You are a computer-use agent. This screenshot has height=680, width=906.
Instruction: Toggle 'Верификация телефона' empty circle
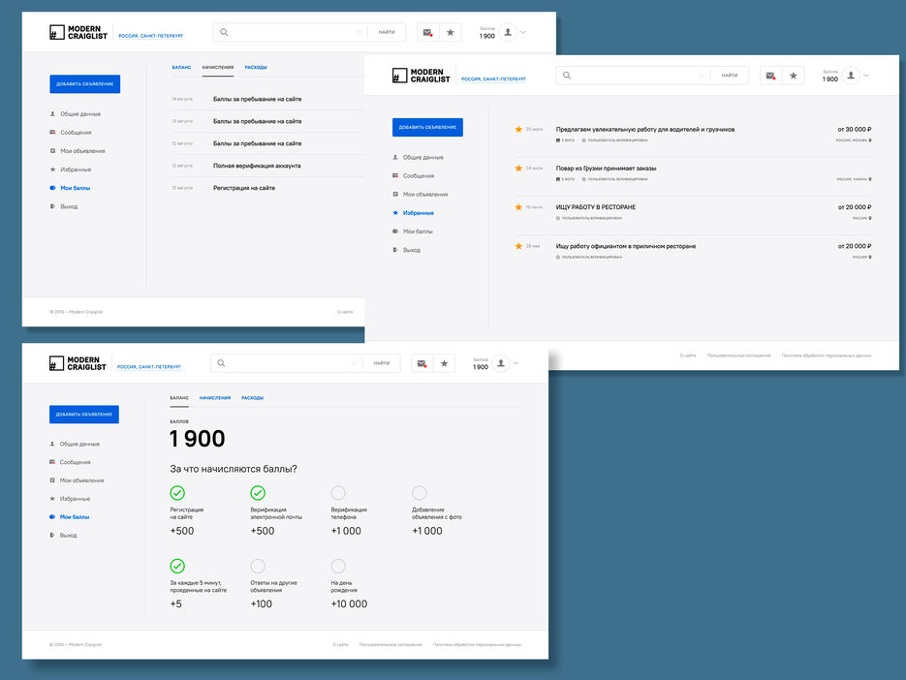click(x=338, y=493)
